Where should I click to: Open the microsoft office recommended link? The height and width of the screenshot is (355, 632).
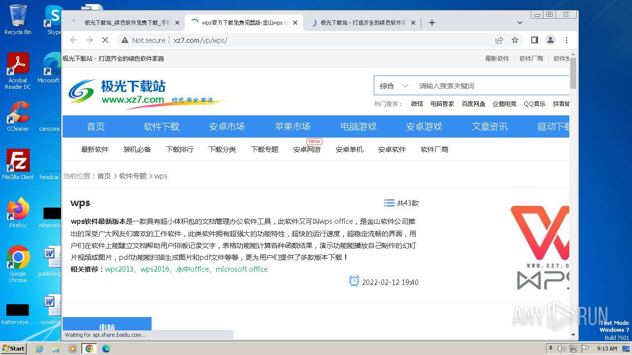[241, 269]
